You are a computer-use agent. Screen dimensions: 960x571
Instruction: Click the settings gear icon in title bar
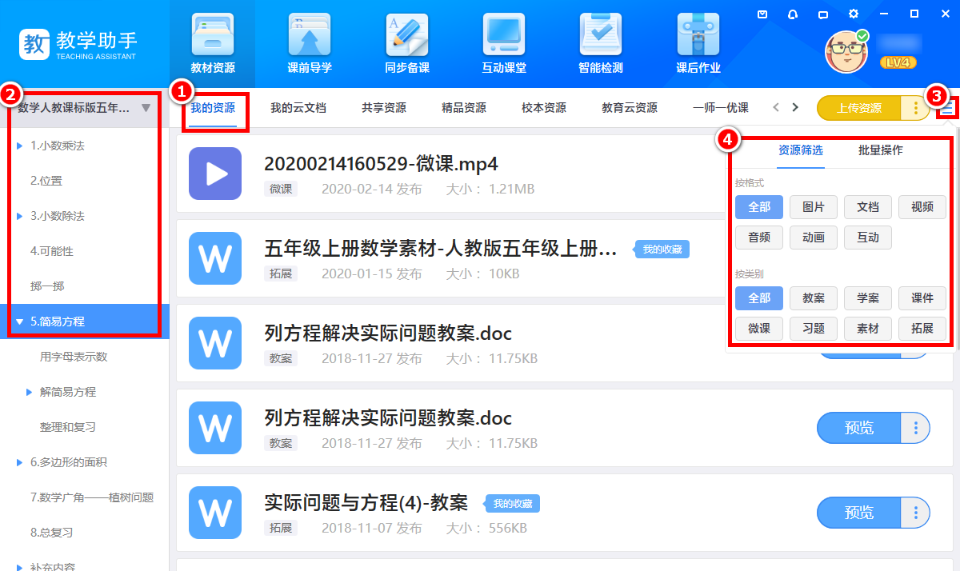[x=854, y=14]
